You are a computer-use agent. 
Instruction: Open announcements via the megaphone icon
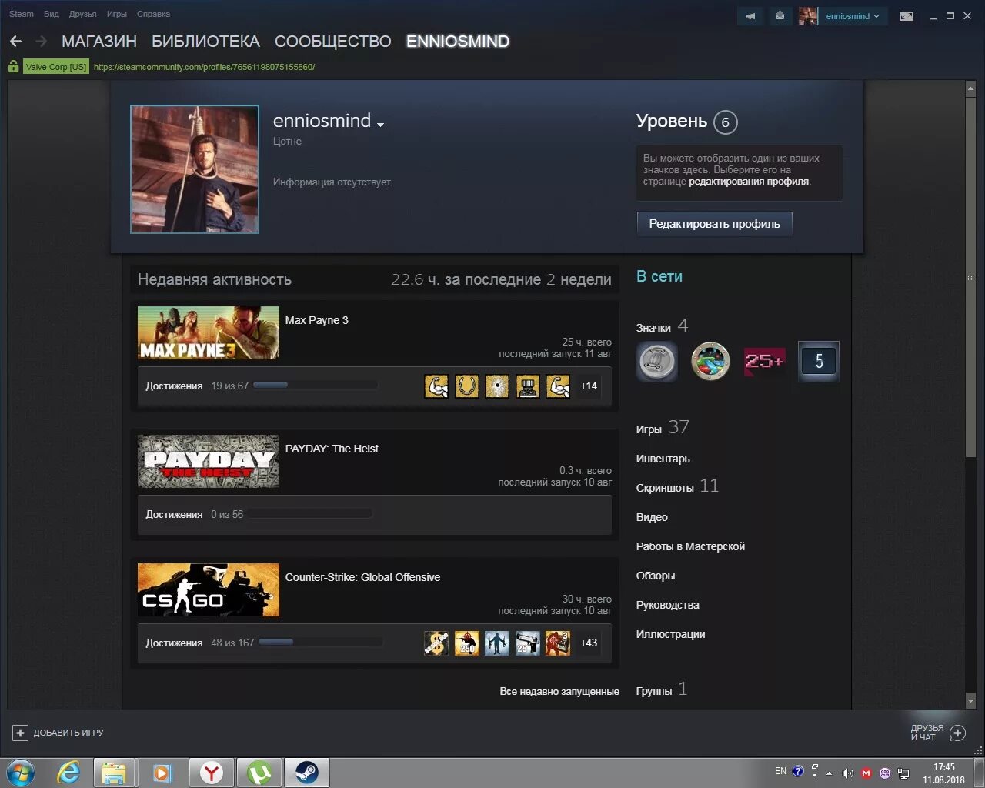[750, 16]
